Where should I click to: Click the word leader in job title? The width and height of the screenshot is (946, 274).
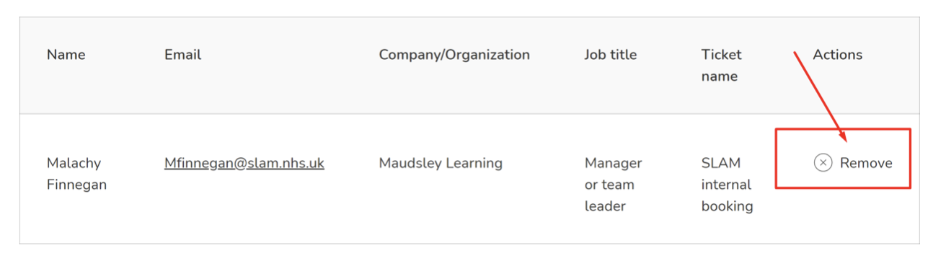[x=604, y=206]
